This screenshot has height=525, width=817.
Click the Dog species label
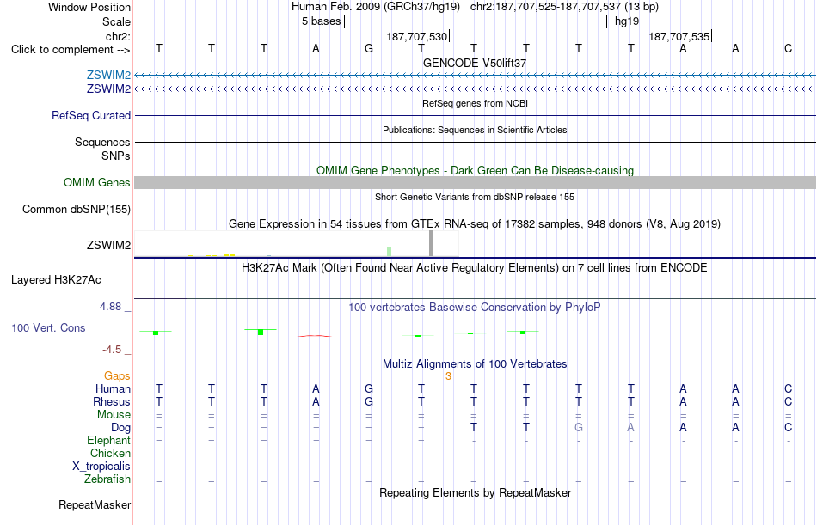tap(120, 428)
